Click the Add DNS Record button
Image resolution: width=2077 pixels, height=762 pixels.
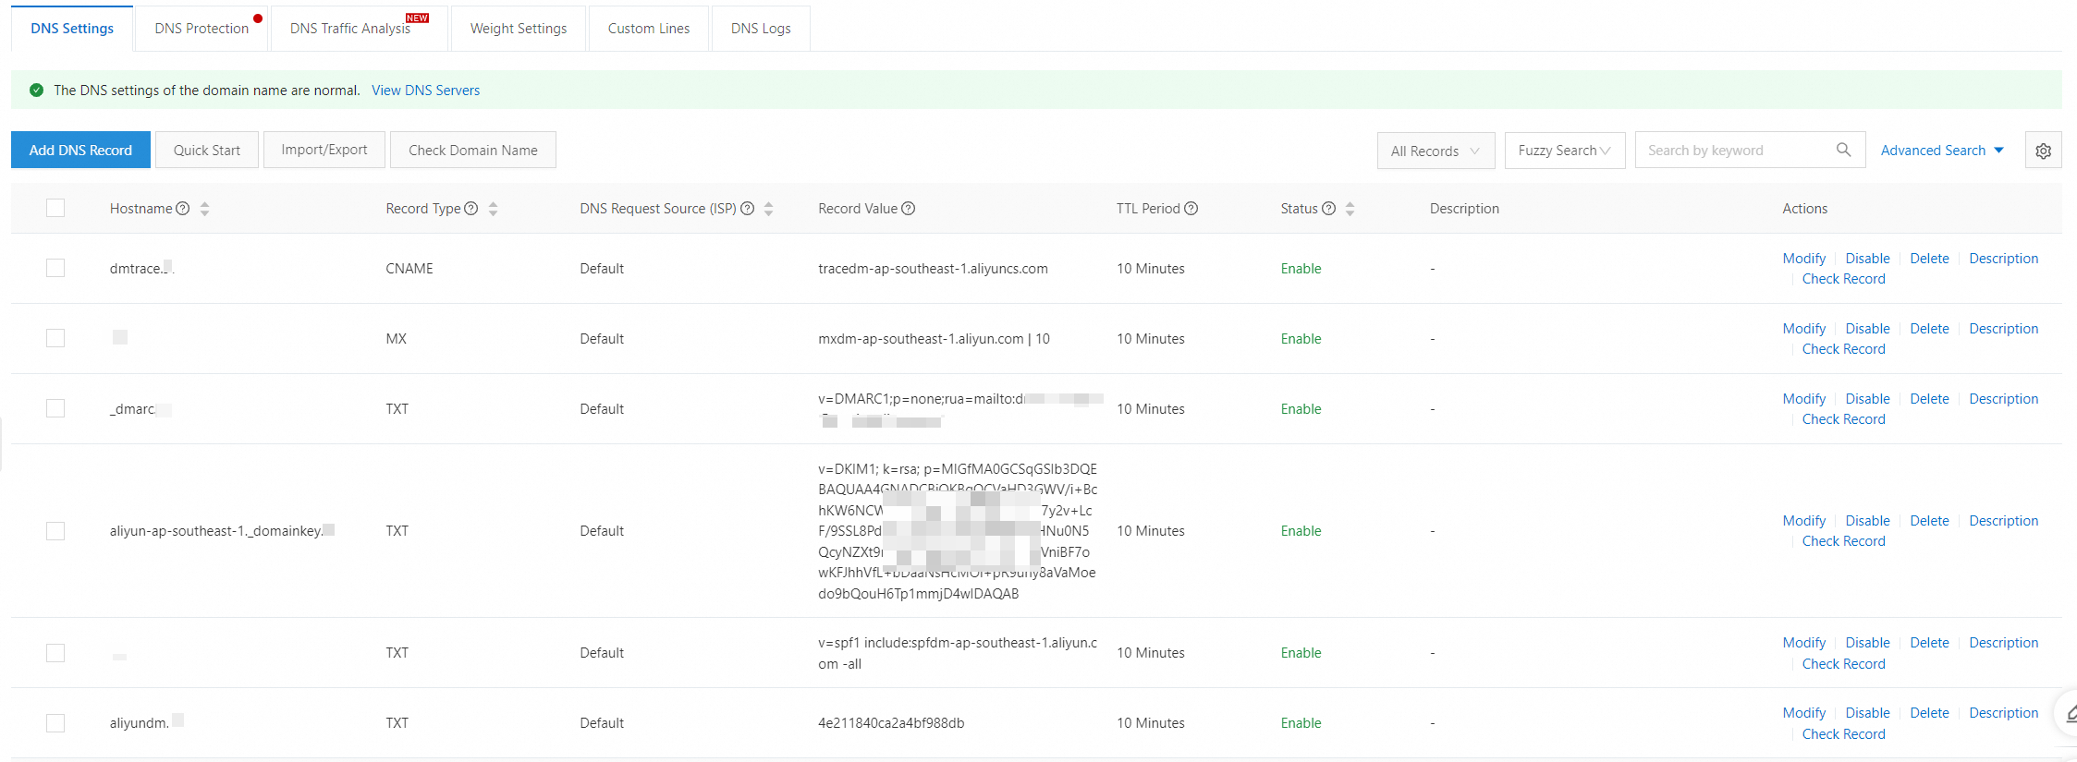pyautogui.click(x=80, y=150)
